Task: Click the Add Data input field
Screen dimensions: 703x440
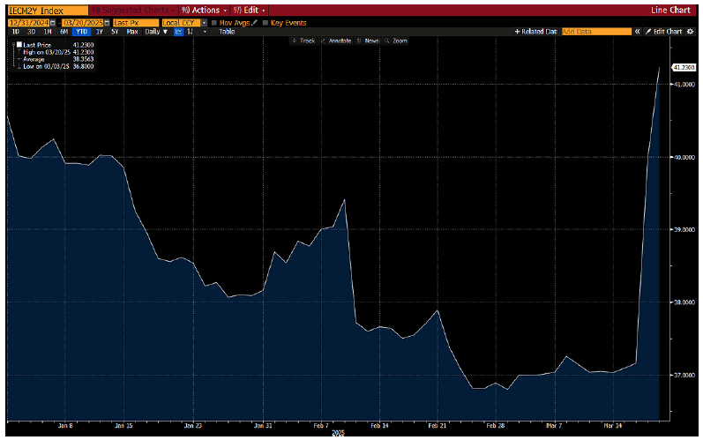Action: [x=596, y=31]
